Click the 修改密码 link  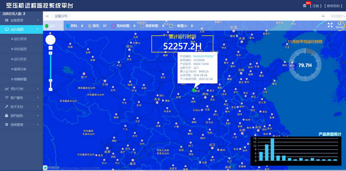coord(333,6)
